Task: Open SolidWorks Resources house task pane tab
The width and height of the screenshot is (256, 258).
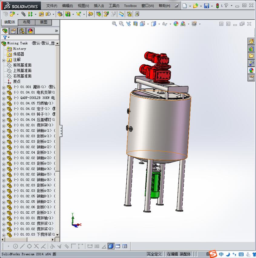Action: tap(251, 41)
